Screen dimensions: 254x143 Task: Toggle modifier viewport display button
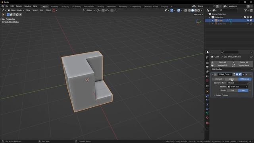point(237,74)
